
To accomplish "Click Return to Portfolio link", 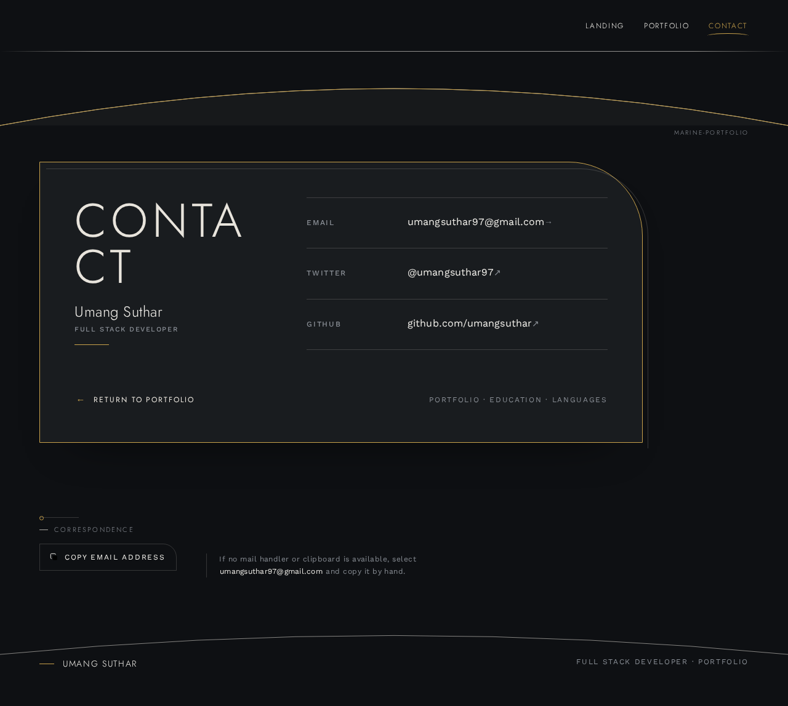I will [135, 400].
